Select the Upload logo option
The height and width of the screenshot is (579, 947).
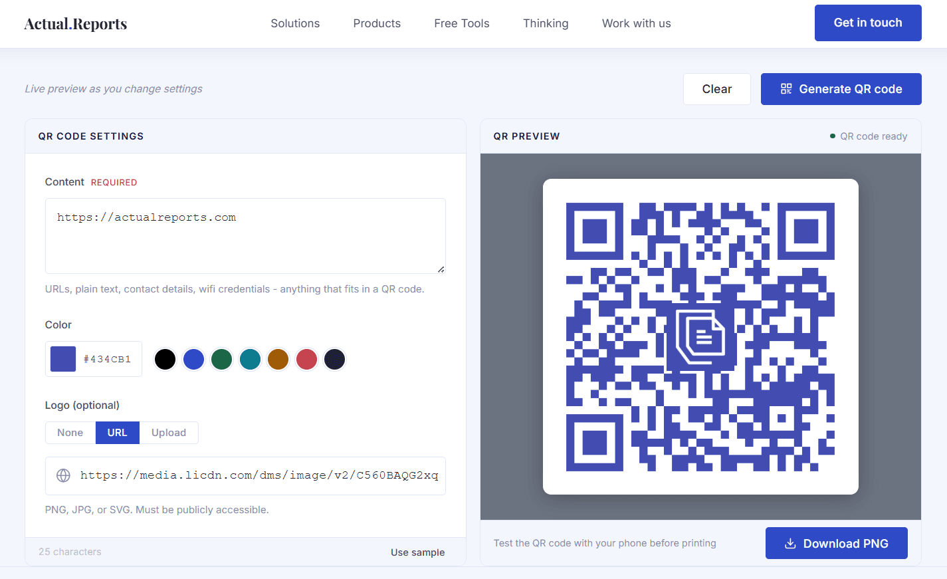169,433
